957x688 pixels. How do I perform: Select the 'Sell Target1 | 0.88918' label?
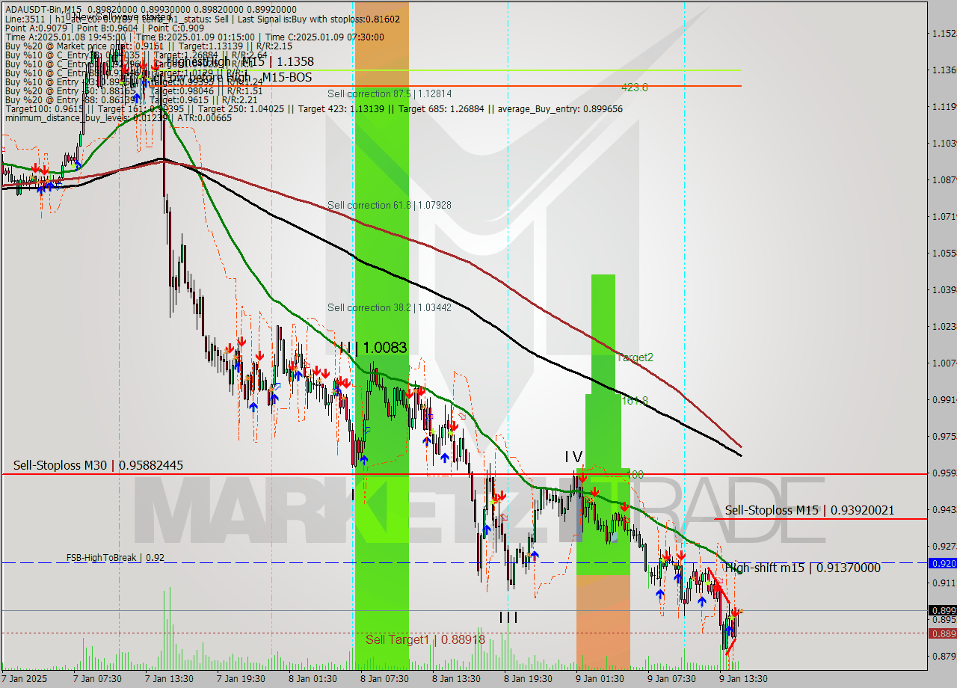point(425,639)
